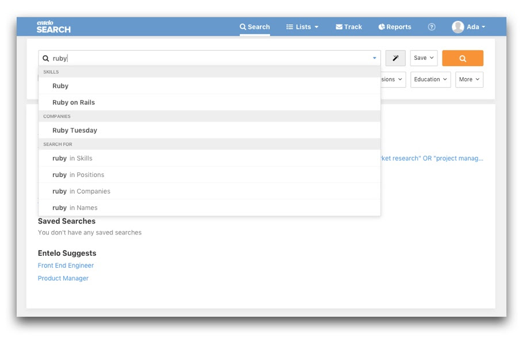Viewport: 530px width, 338px height.
Task: Click Ada's profile avatar
Action: tap(458, 27)
